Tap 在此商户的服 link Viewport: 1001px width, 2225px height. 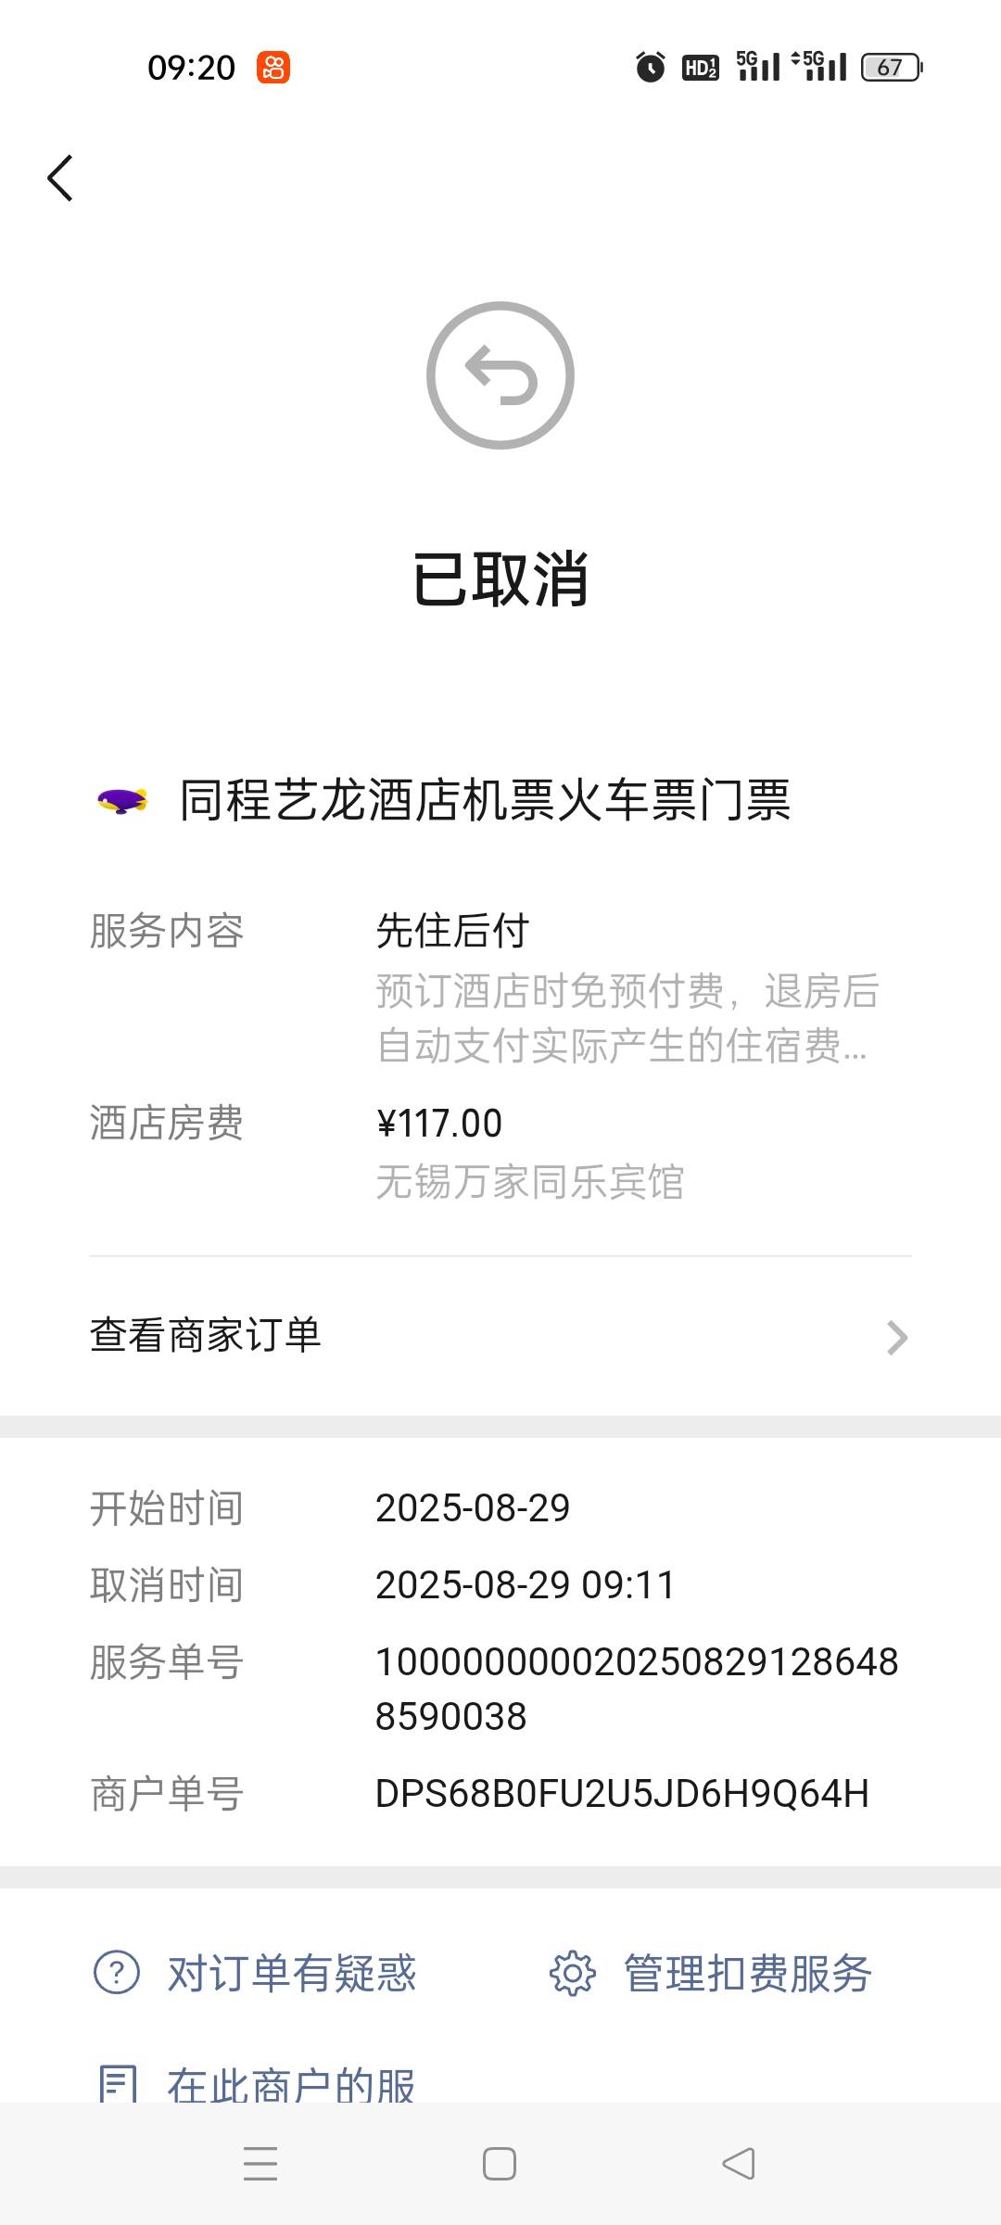click(x=291, y=2084)
